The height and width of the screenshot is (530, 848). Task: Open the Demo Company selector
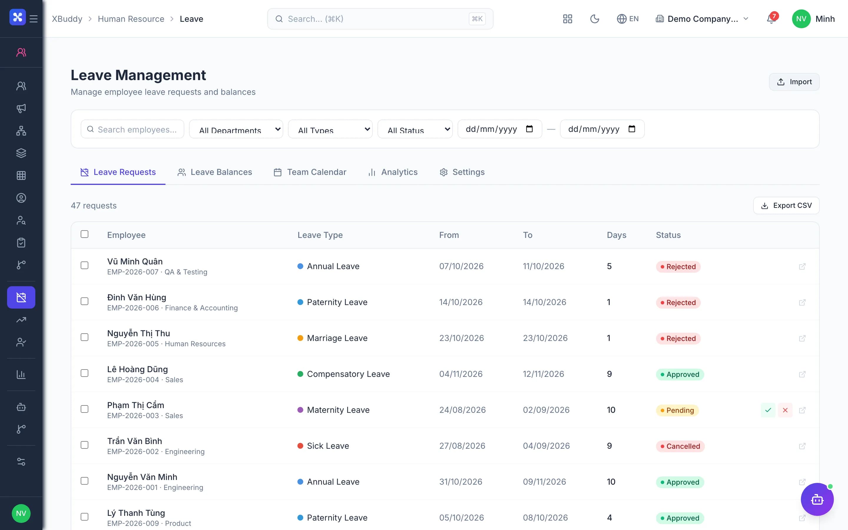tap(702, 19)
